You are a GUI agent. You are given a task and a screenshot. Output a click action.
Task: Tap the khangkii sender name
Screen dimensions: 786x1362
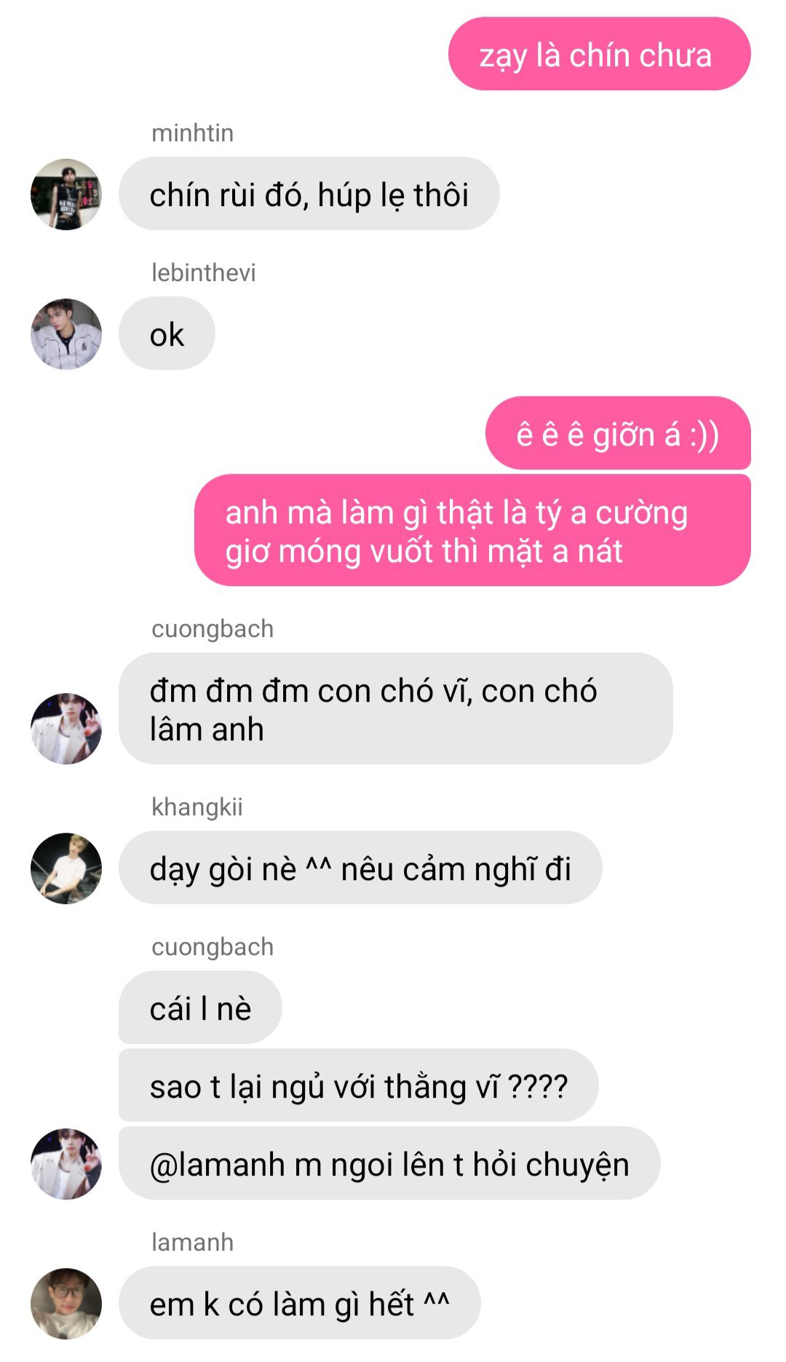coord(196,807)
